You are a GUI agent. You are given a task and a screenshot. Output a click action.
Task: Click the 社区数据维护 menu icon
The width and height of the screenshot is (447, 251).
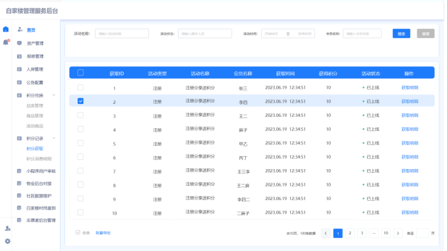19,196
